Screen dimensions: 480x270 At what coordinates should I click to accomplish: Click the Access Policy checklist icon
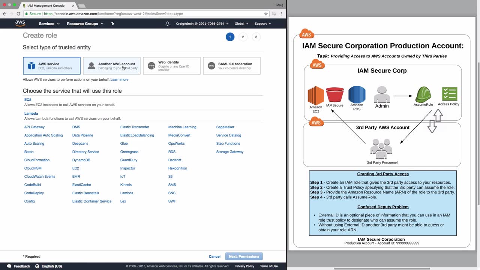[x=450, y=94]
